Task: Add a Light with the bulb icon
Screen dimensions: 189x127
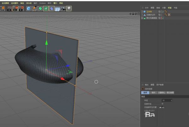Action: point(69,8)
